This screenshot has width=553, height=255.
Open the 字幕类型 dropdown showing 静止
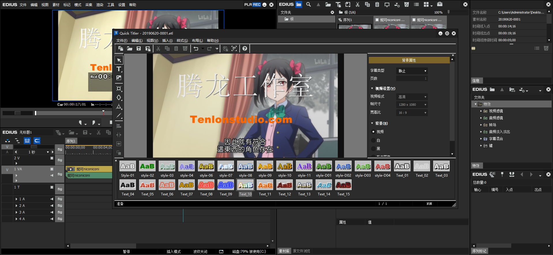412,71
